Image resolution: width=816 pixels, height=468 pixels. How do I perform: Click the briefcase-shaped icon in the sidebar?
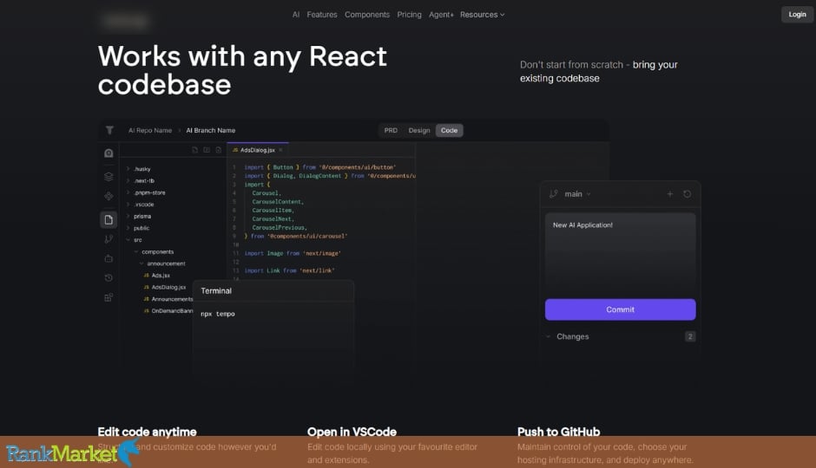(109, 258)
